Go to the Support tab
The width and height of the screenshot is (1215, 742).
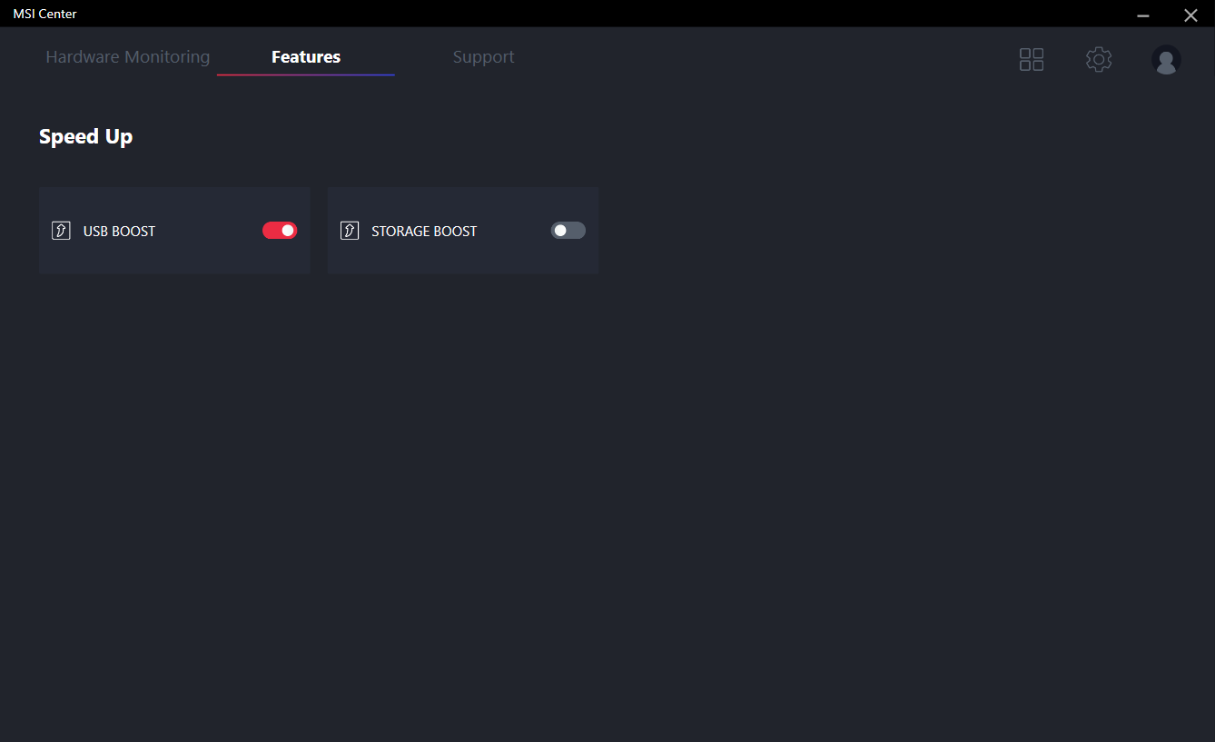click(484, 57)
